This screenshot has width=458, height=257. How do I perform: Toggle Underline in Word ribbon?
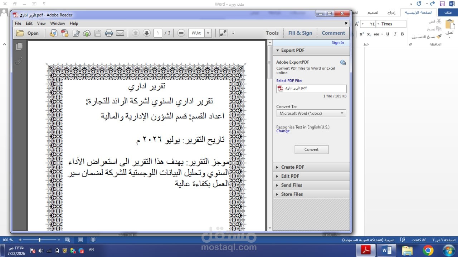click(388, 34)
